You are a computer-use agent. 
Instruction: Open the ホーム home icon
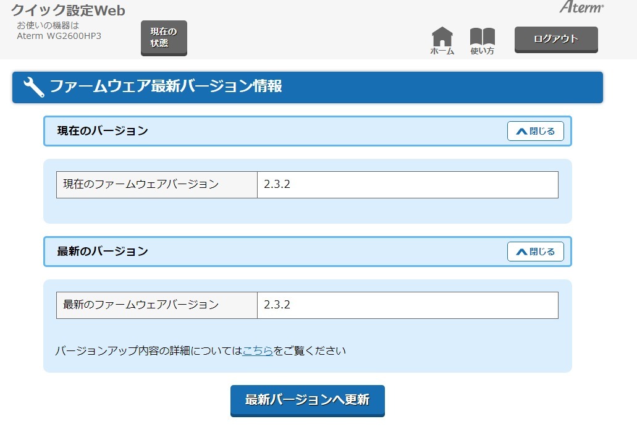point(442,40)
